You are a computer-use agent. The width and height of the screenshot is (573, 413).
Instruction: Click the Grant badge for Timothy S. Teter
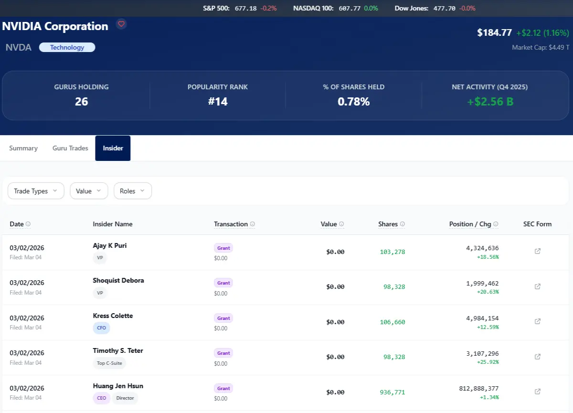pyautogui.click(x=223, y=353)
